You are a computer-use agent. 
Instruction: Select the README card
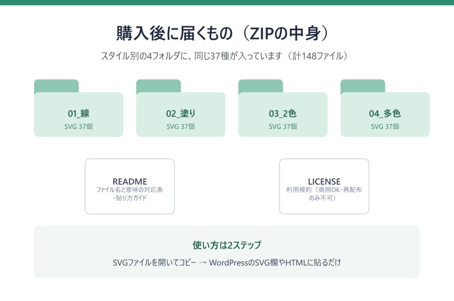pyautogui.click(x=130, y=186)
